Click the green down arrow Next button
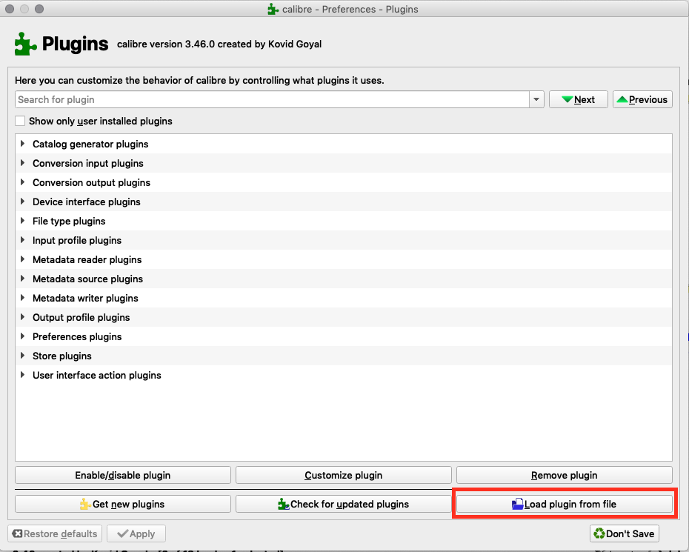Viewport: 689px width, 552px height. (578, 99)
